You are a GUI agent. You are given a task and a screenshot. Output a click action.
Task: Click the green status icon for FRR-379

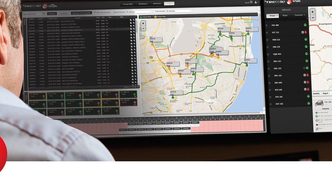pos(306,46)
